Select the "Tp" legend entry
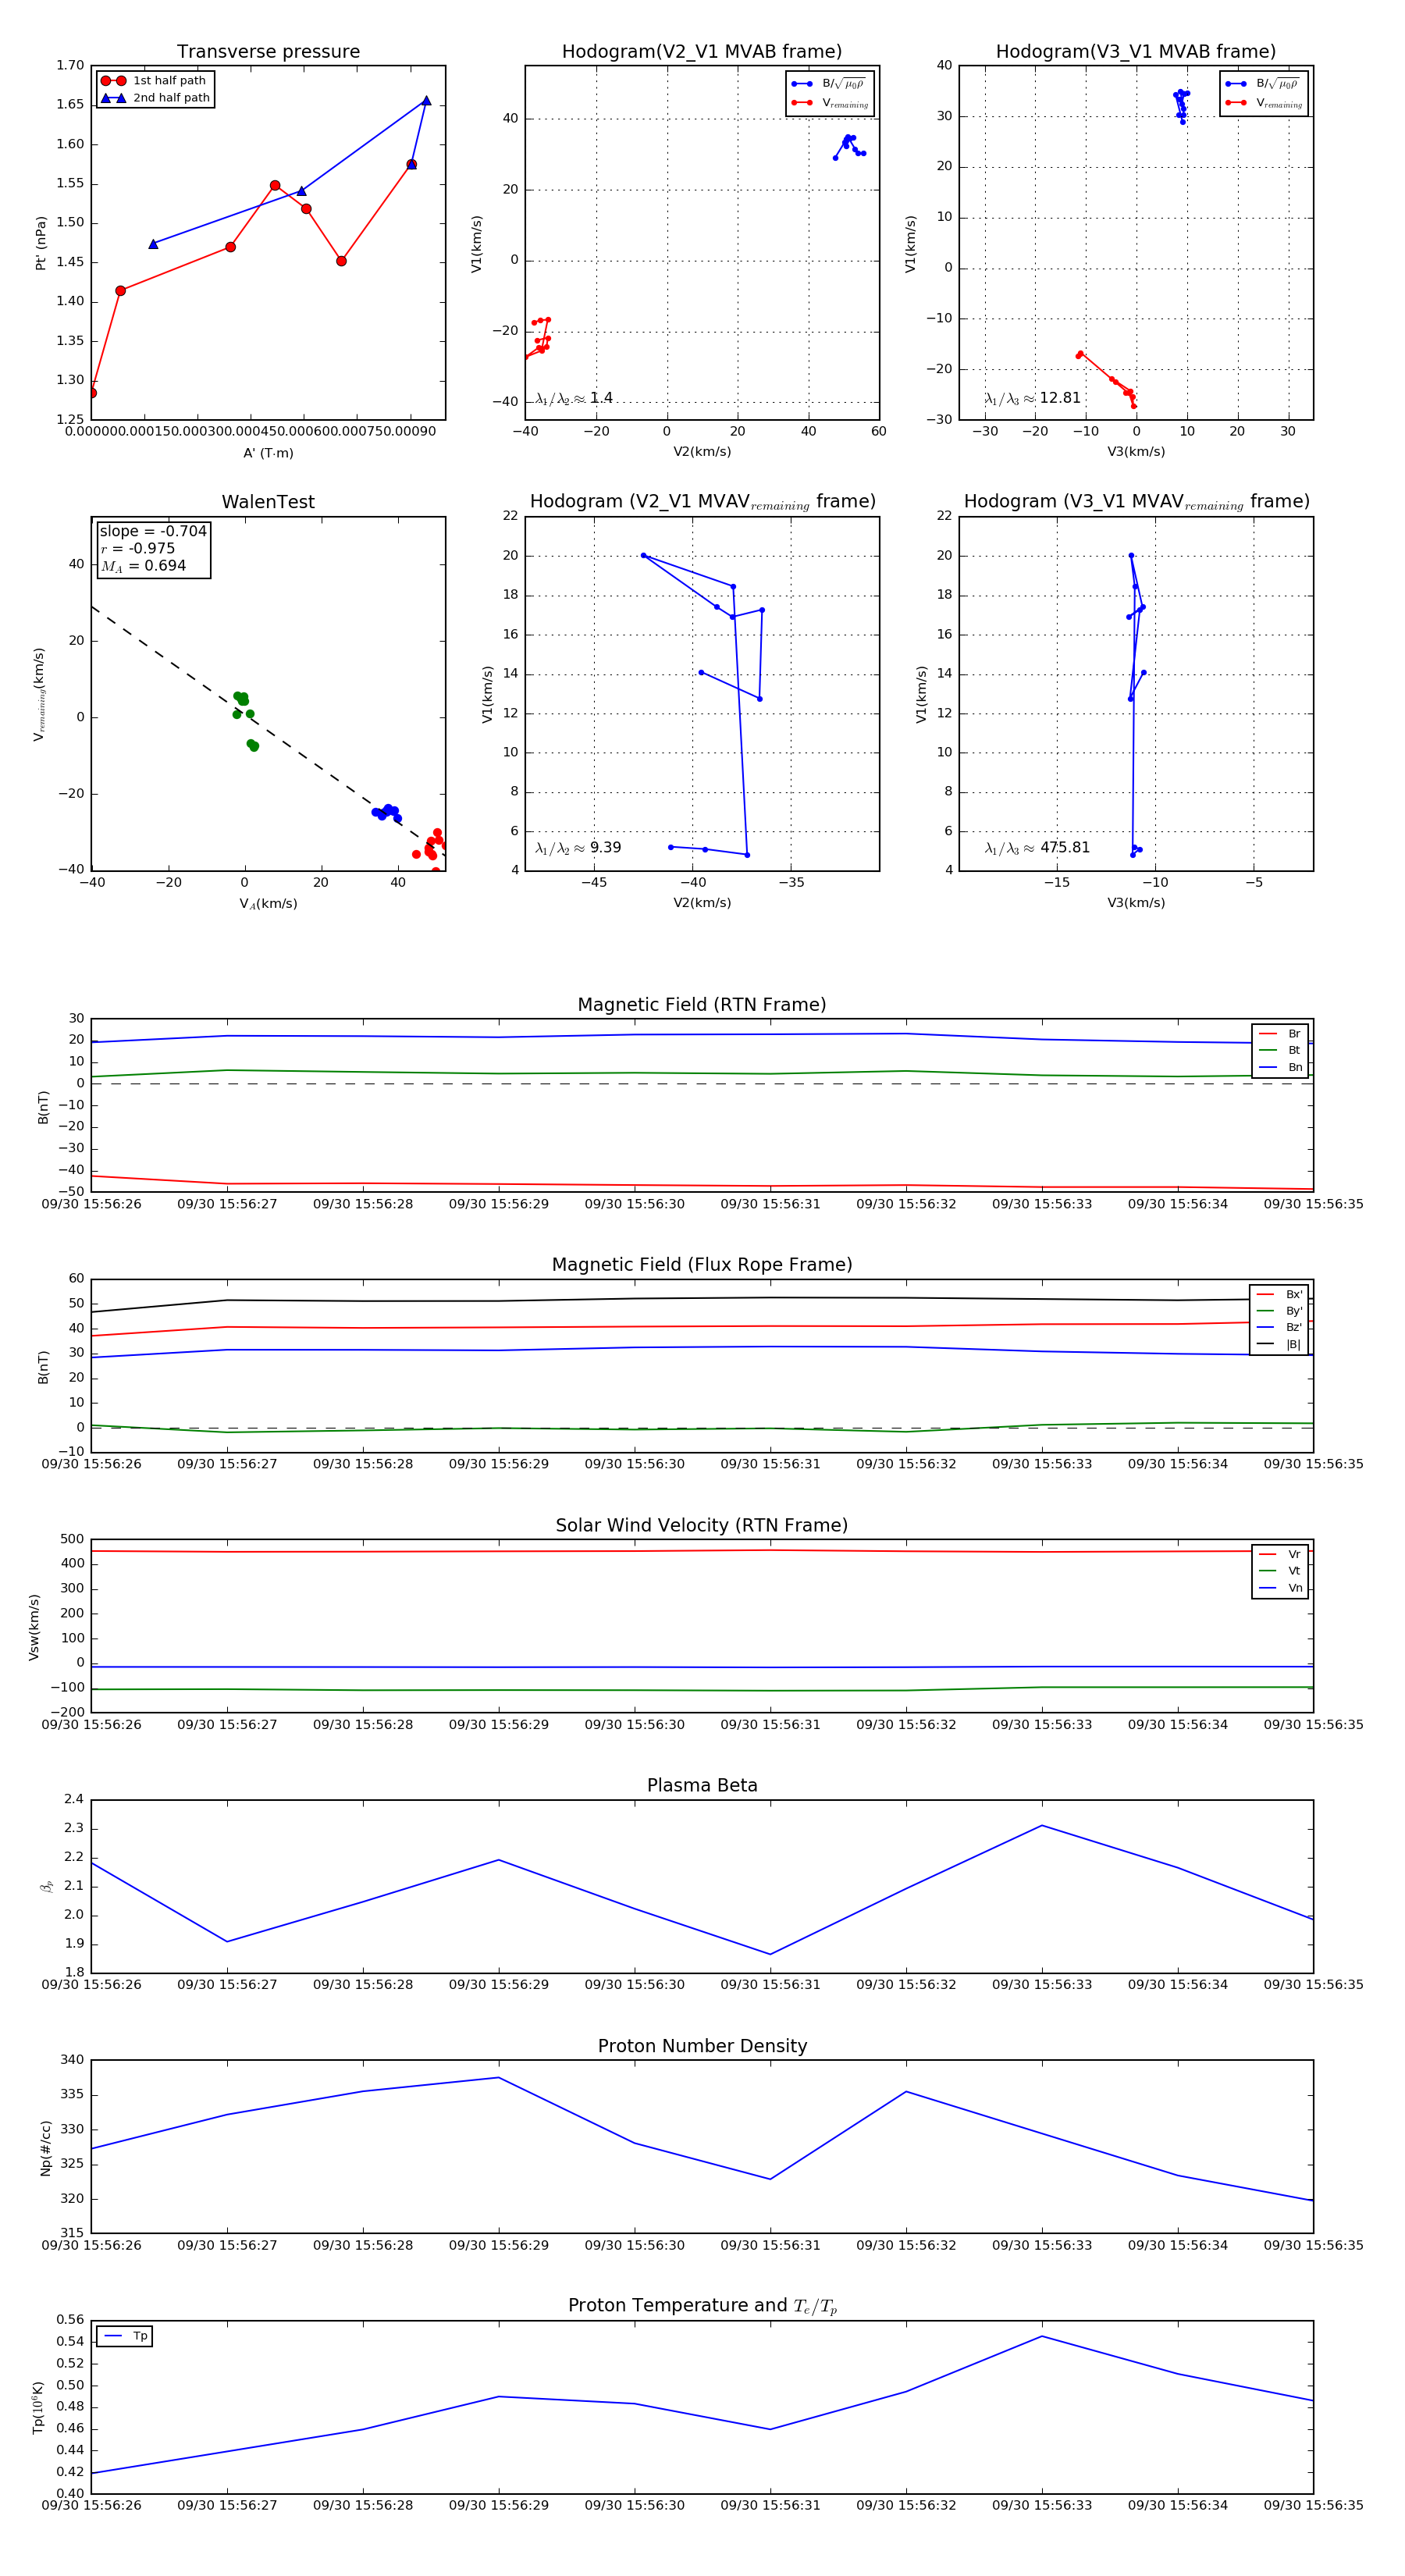This screenshot has width=1405, height=2576. tap(126, 2336)
